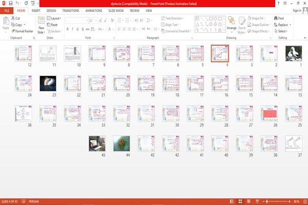Screen dimensions: 308x205
Task: Click the Fit slide to window icon
Action: 305,201
